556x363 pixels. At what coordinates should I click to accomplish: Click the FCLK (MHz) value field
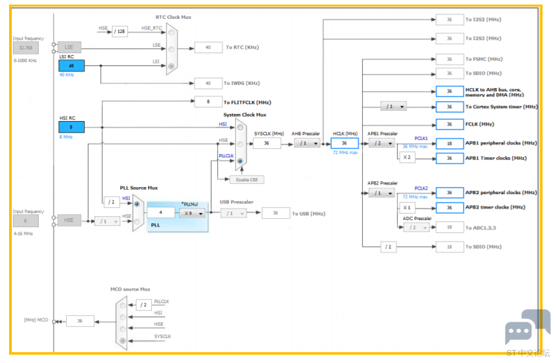[x=449, y=124]
